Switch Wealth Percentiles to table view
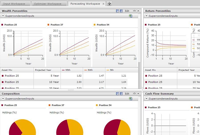200x135 pixels. [121, 11]
